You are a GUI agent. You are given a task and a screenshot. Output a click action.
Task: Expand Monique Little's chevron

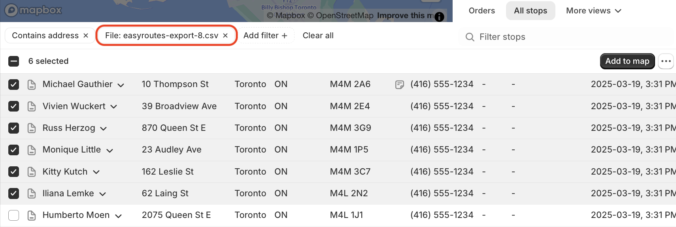pos(110,150)
